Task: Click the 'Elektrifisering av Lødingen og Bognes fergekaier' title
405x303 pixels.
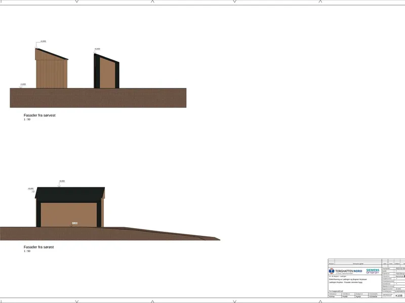Action: point(348,279)
